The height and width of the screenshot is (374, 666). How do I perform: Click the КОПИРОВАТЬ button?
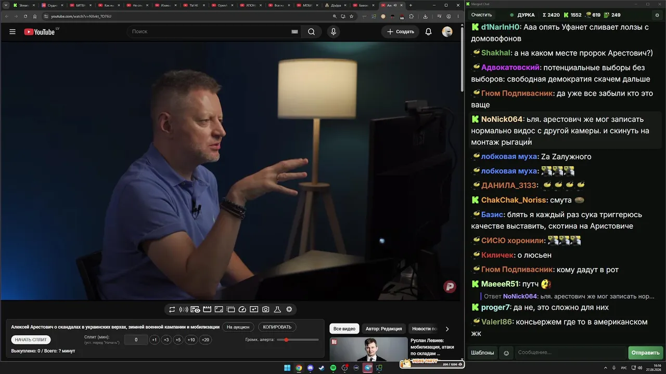[277, 327]
